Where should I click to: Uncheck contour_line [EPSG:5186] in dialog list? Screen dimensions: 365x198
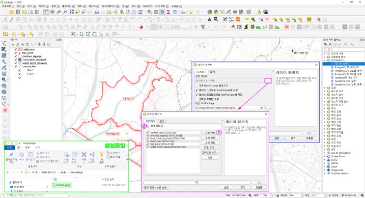[x=148, y=133]
